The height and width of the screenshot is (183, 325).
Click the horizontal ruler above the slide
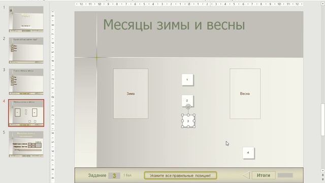(x=189, y=4)
